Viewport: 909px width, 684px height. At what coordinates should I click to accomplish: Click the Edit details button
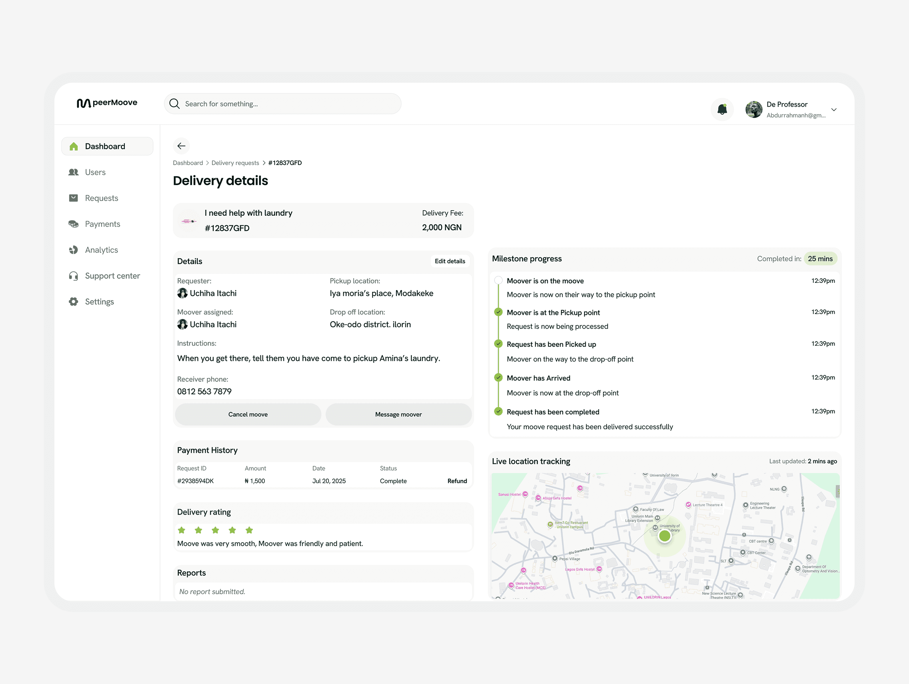coord(450,261)
